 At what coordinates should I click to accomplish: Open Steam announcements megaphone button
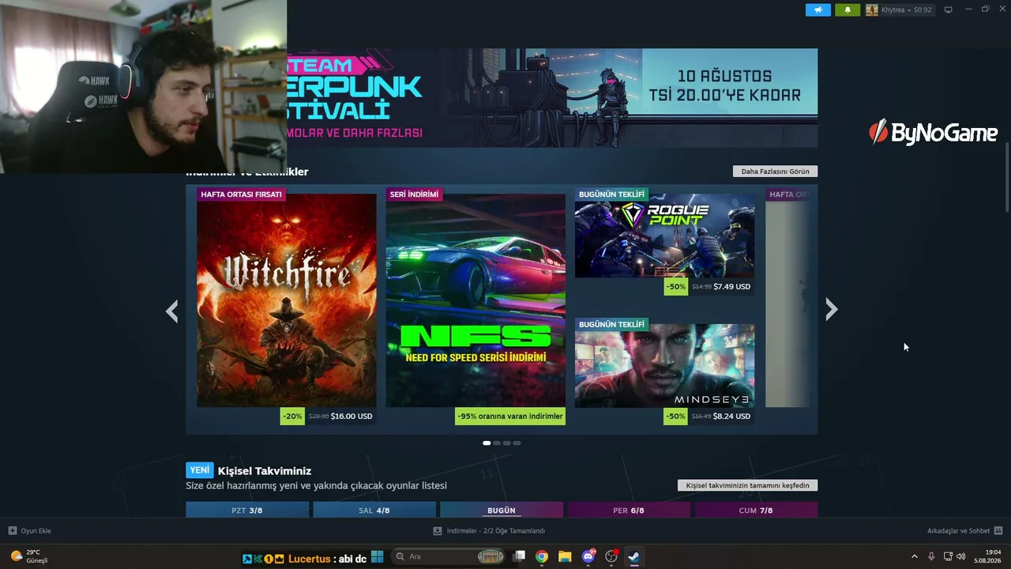tap(818, 10)
